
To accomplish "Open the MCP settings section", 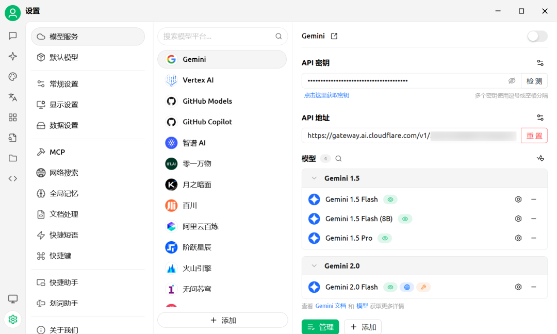I will [88, 152].
